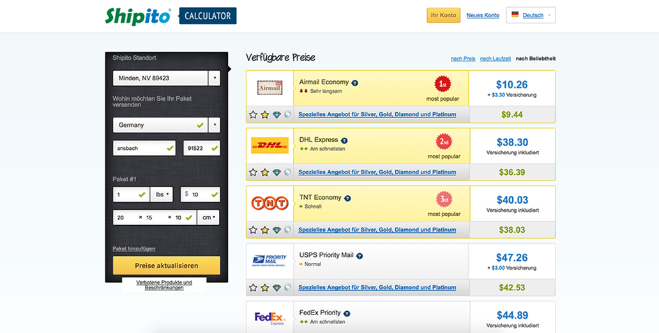
Task: Click the $10.26 Airmail price
Action: pos(511,84)
